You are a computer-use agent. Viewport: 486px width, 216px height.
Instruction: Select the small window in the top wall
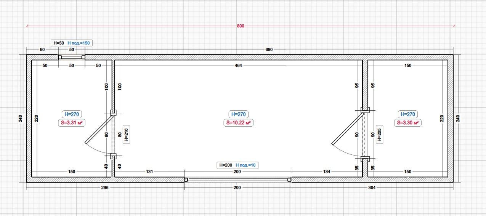tap(71, 57)
